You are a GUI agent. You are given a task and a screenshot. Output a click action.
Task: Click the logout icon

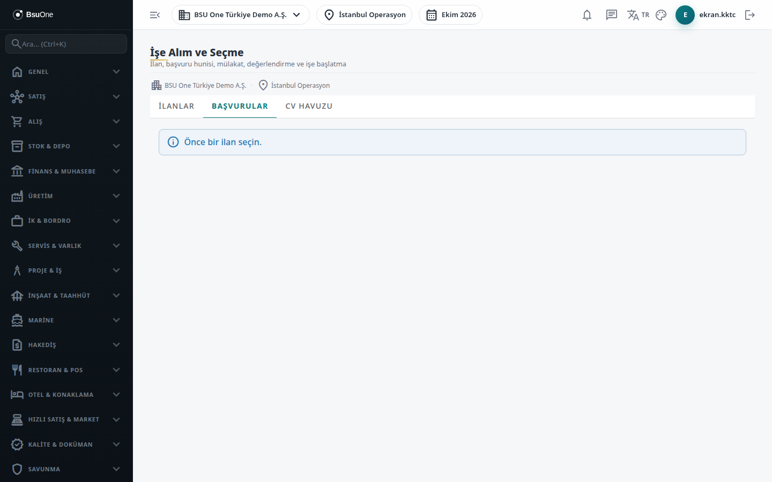tap(750, 15)
